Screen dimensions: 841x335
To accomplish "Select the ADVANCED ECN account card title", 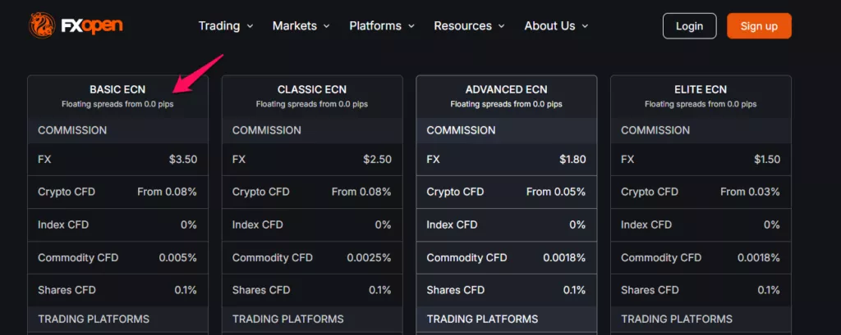I will tap(506, 90).
